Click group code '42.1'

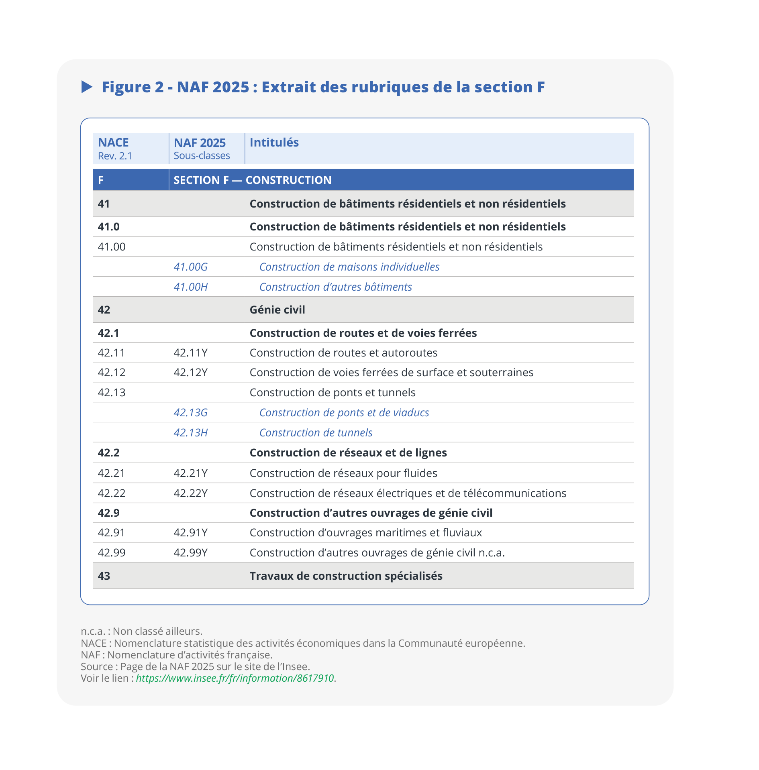click(x=108, y=333)
